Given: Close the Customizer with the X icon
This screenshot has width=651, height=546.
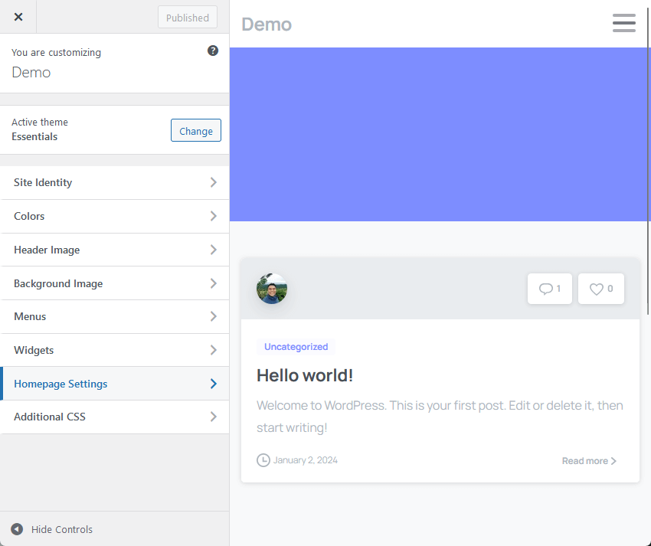Looking at the screenshot, I should click(18, 17).
